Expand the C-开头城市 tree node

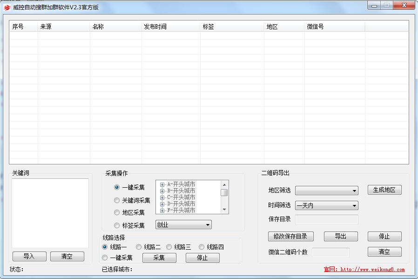[162, 197]
